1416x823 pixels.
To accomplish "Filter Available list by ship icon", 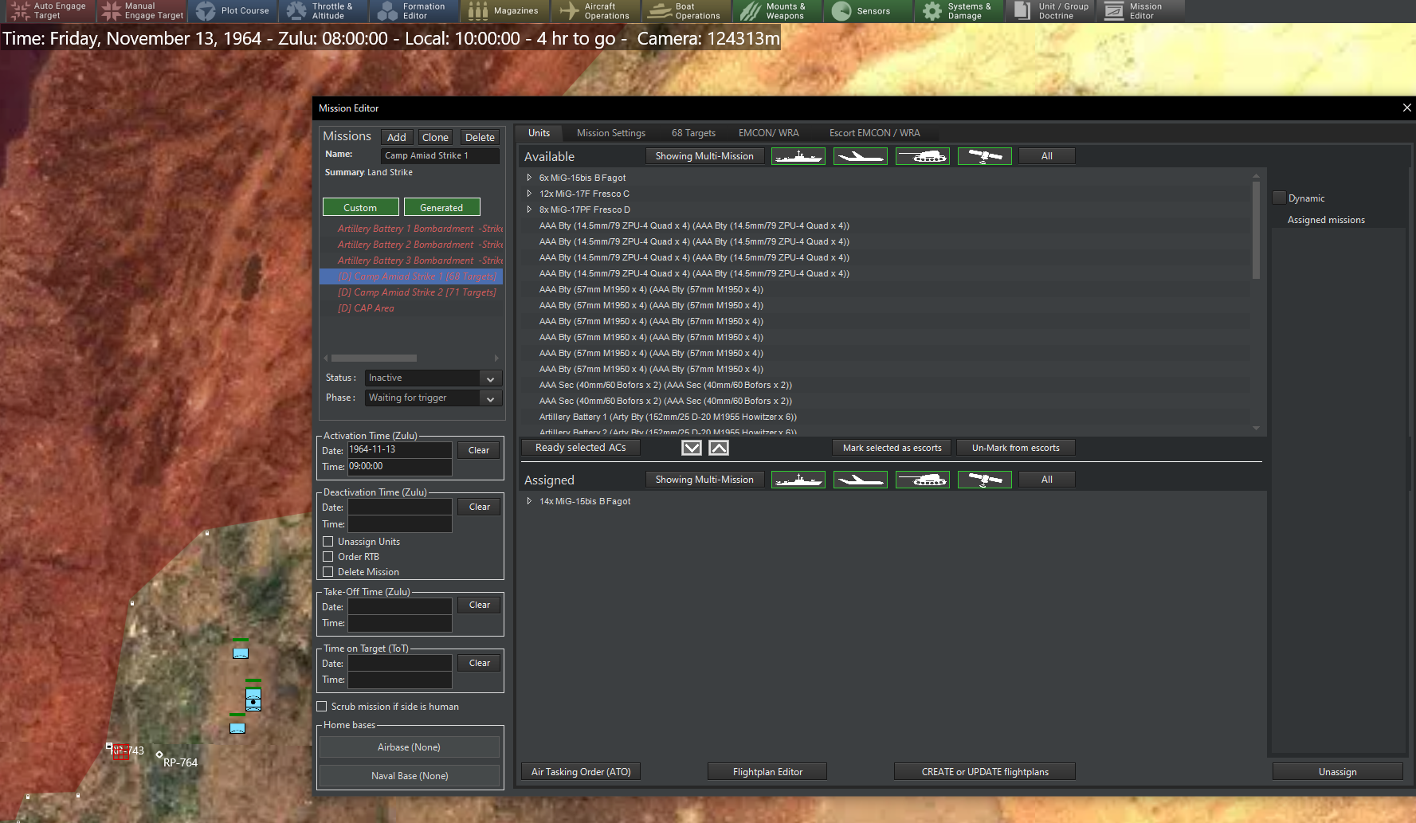I will click(x=798, y=156).
